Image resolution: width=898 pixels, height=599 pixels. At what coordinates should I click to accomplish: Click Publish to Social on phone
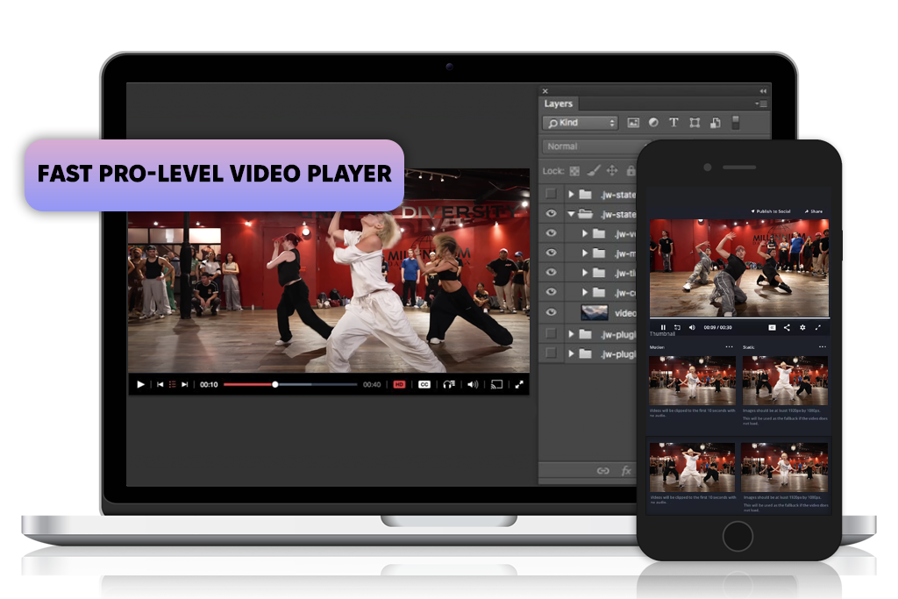pyautogui.click(x=771, y=211)
